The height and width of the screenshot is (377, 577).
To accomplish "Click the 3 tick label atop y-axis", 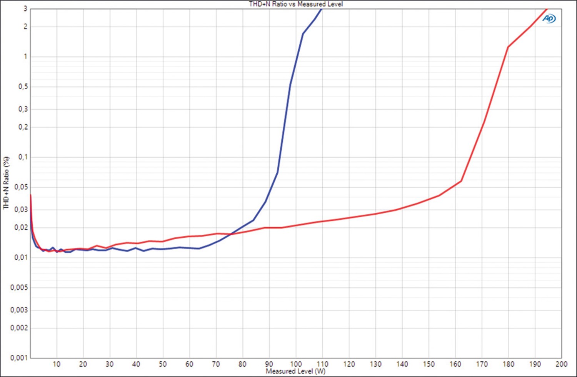I will 26,8.
